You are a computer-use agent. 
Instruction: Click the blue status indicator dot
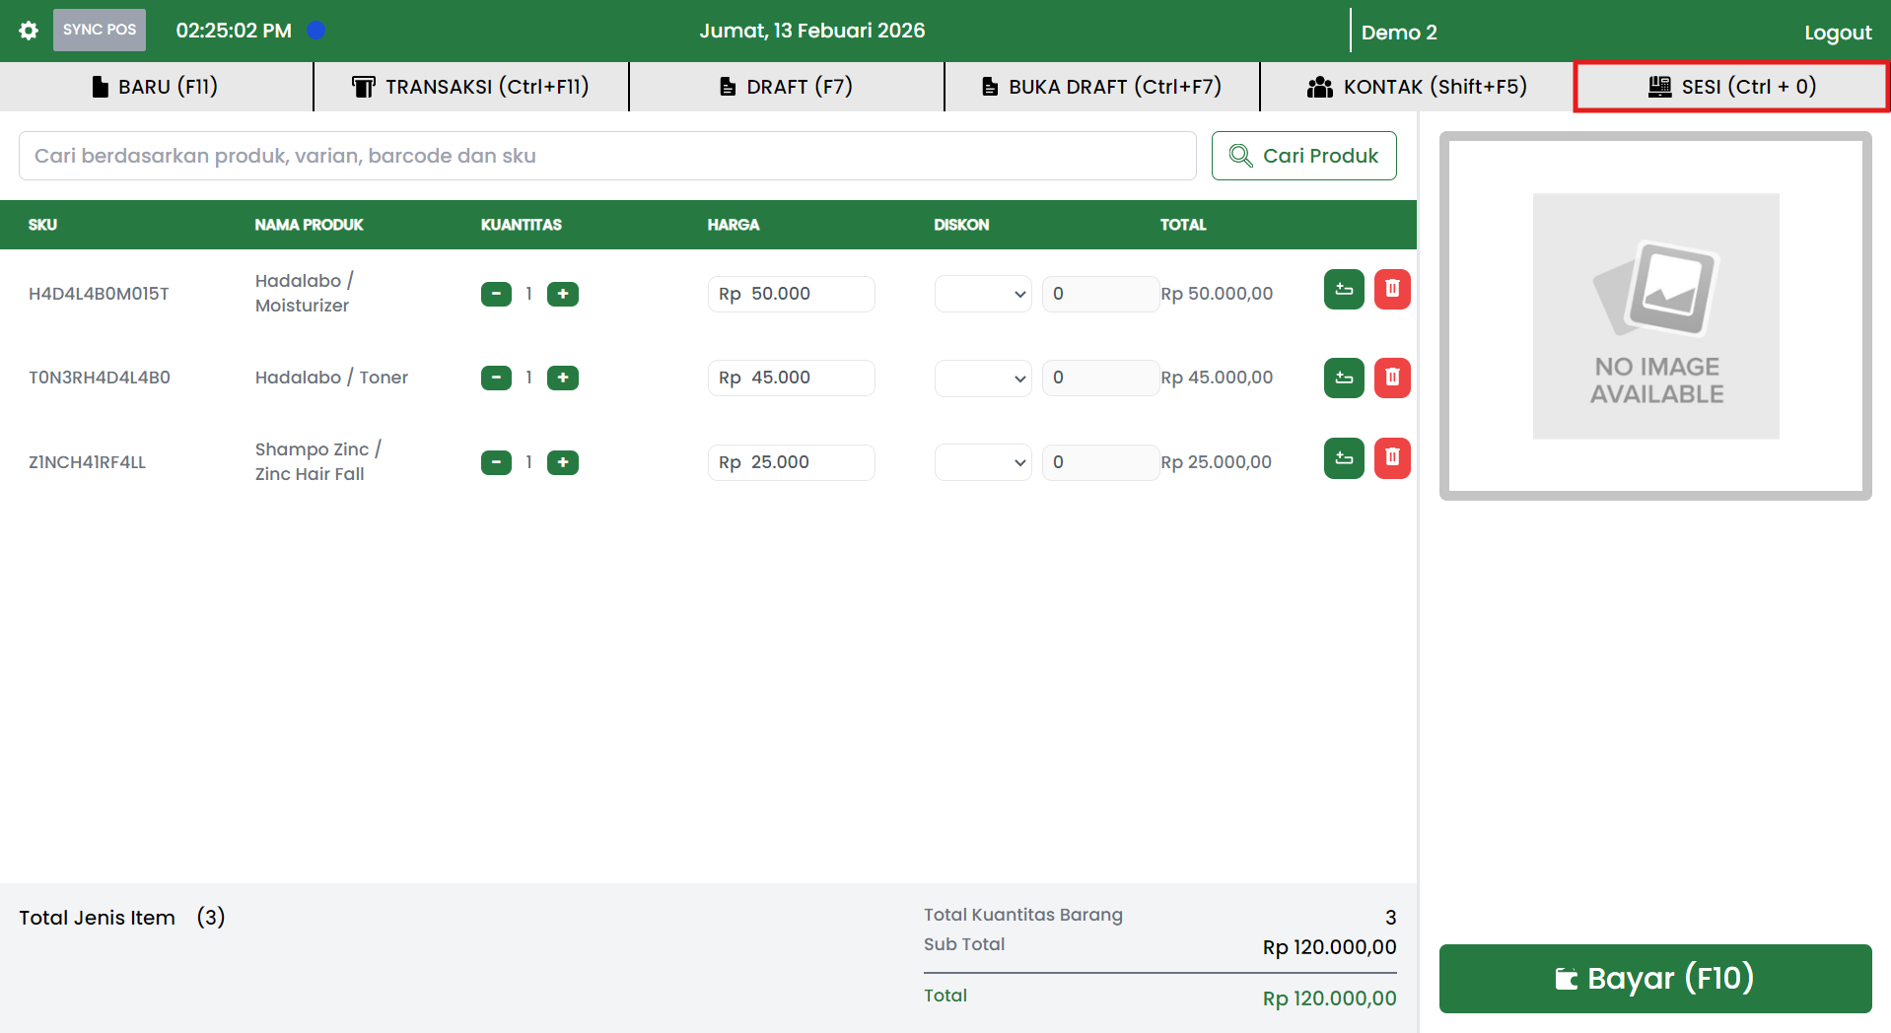tap(315, 31)
